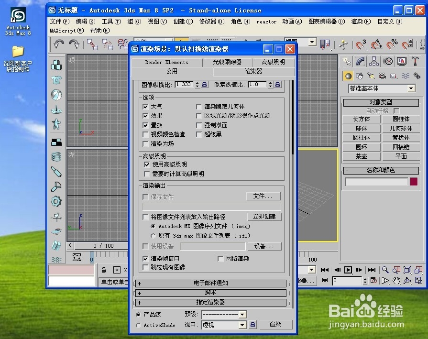Screen dimensions: 428x339
Task: Toggle 使用高级照明 checkbox
Action: click(x=147, y=164)
